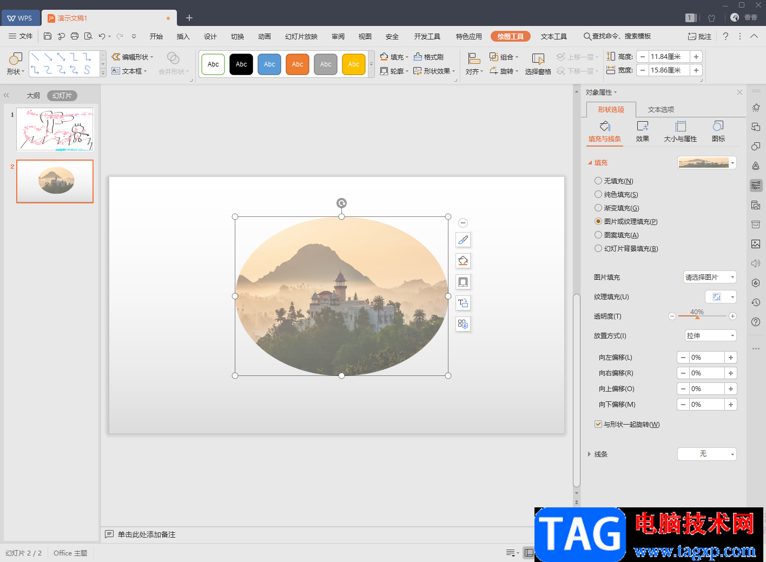The height and width of the screenshot is (562, 766).
Task: Open Fill & Line (填充与线条) section icon
Action: coord(605,131)
